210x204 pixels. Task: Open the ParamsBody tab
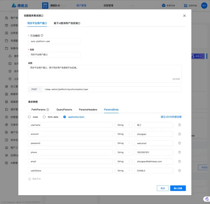pyautogui.click(x=111, y=110)
